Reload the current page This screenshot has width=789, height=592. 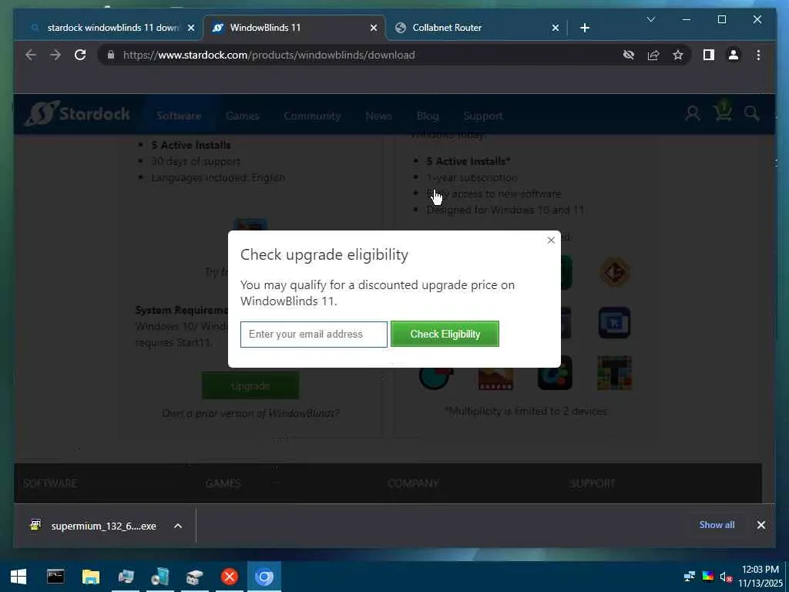click(80, 55)
